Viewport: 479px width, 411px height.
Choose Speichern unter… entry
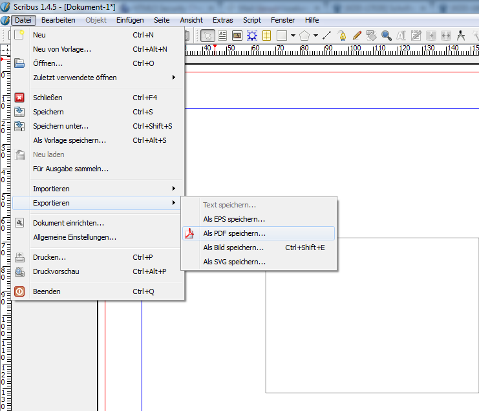98,126
